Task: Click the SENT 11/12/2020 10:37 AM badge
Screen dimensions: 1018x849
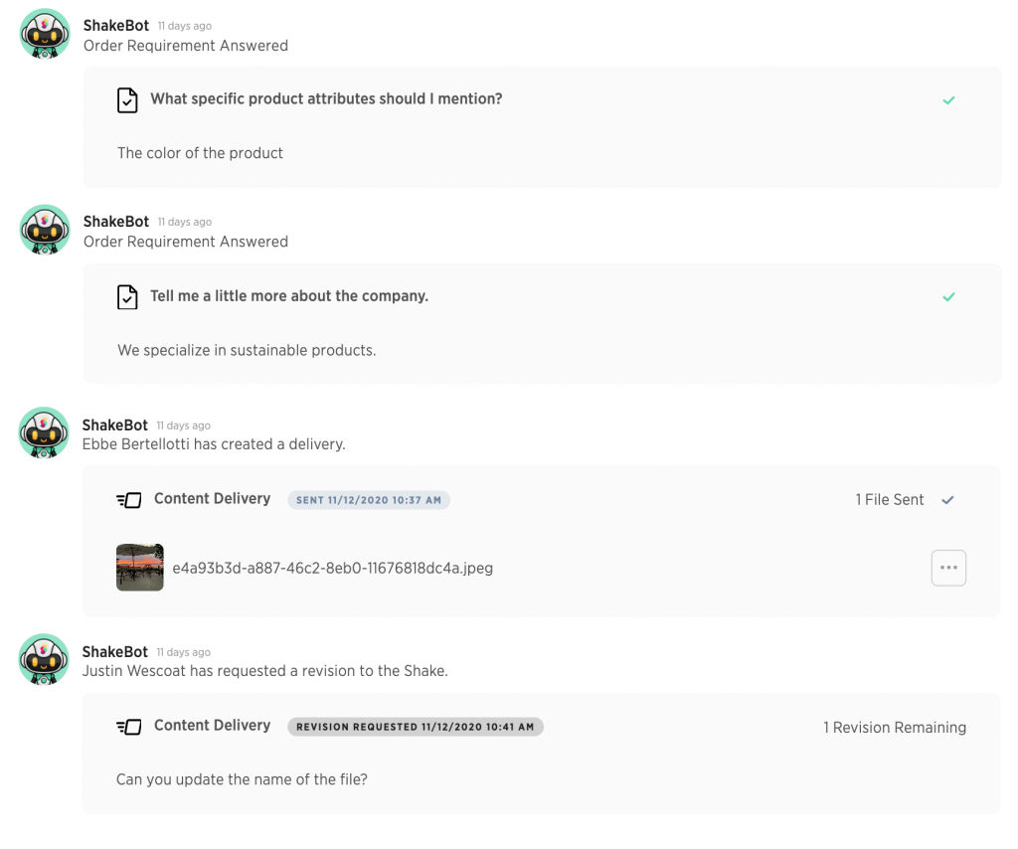Action: pyautogui.click(x=369, y=500)
